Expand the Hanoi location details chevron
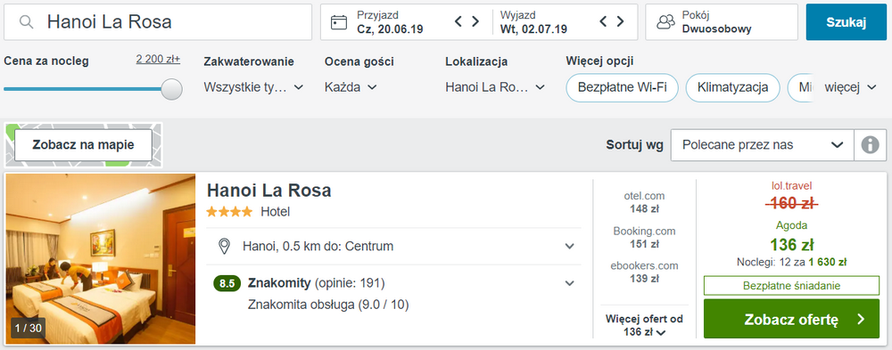 [569, 247]
